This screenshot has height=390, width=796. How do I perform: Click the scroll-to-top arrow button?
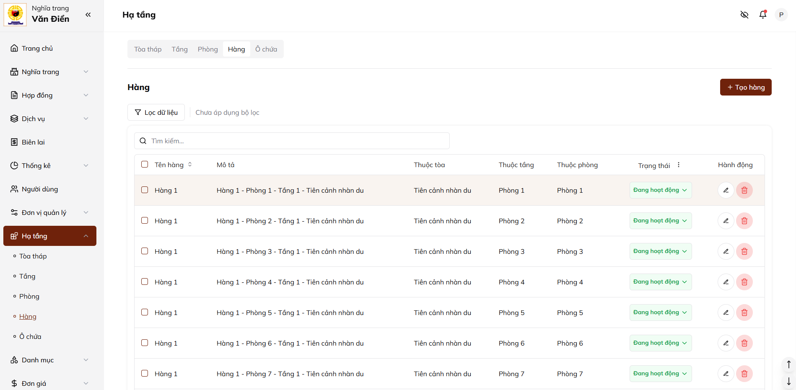[788, 364]
